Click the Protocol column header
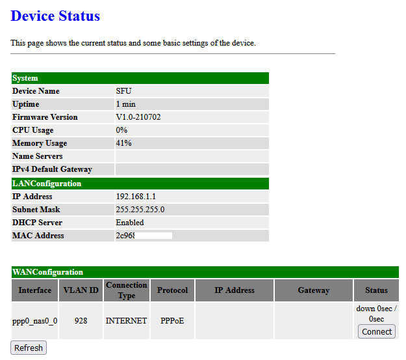The image size is (406, 360). pyautogui.click(x=172, y=290)
